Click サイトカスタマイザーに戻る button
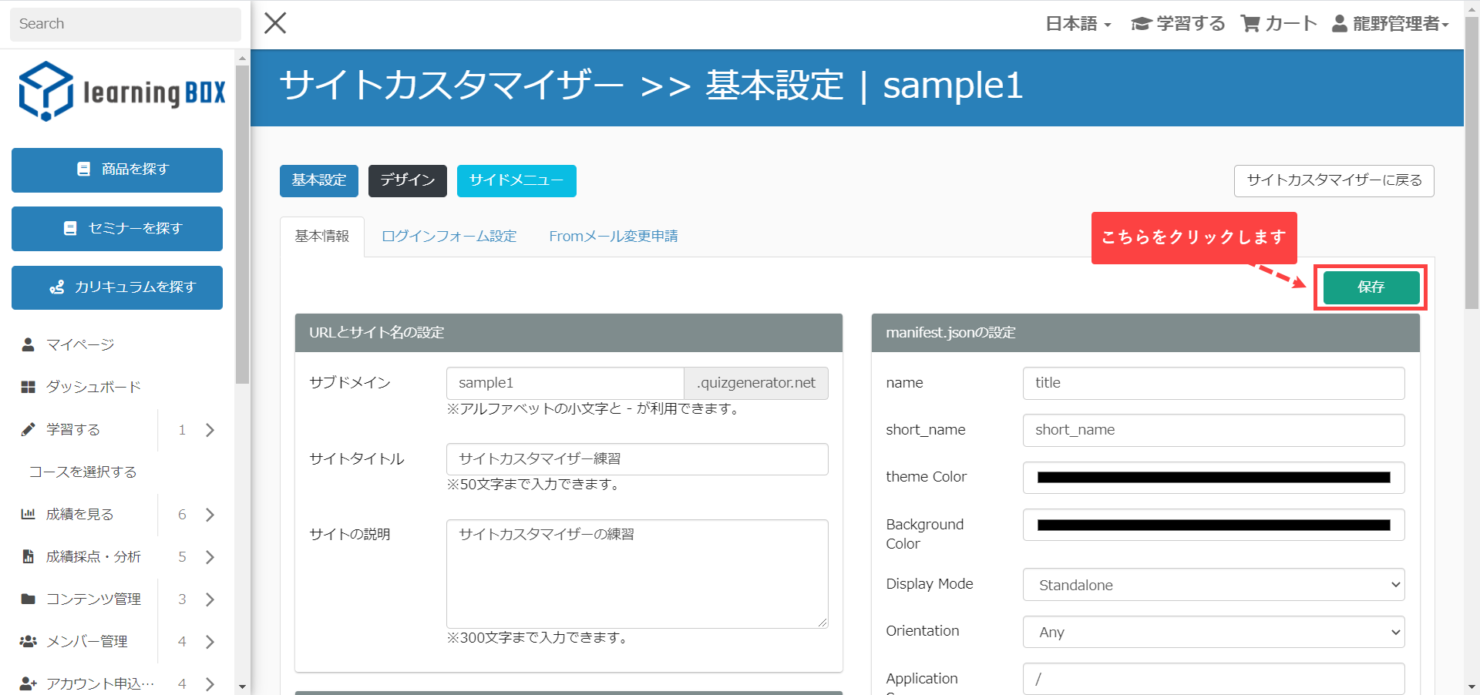The height and width of the screenshot is (695, 1480). (1334, 180)
